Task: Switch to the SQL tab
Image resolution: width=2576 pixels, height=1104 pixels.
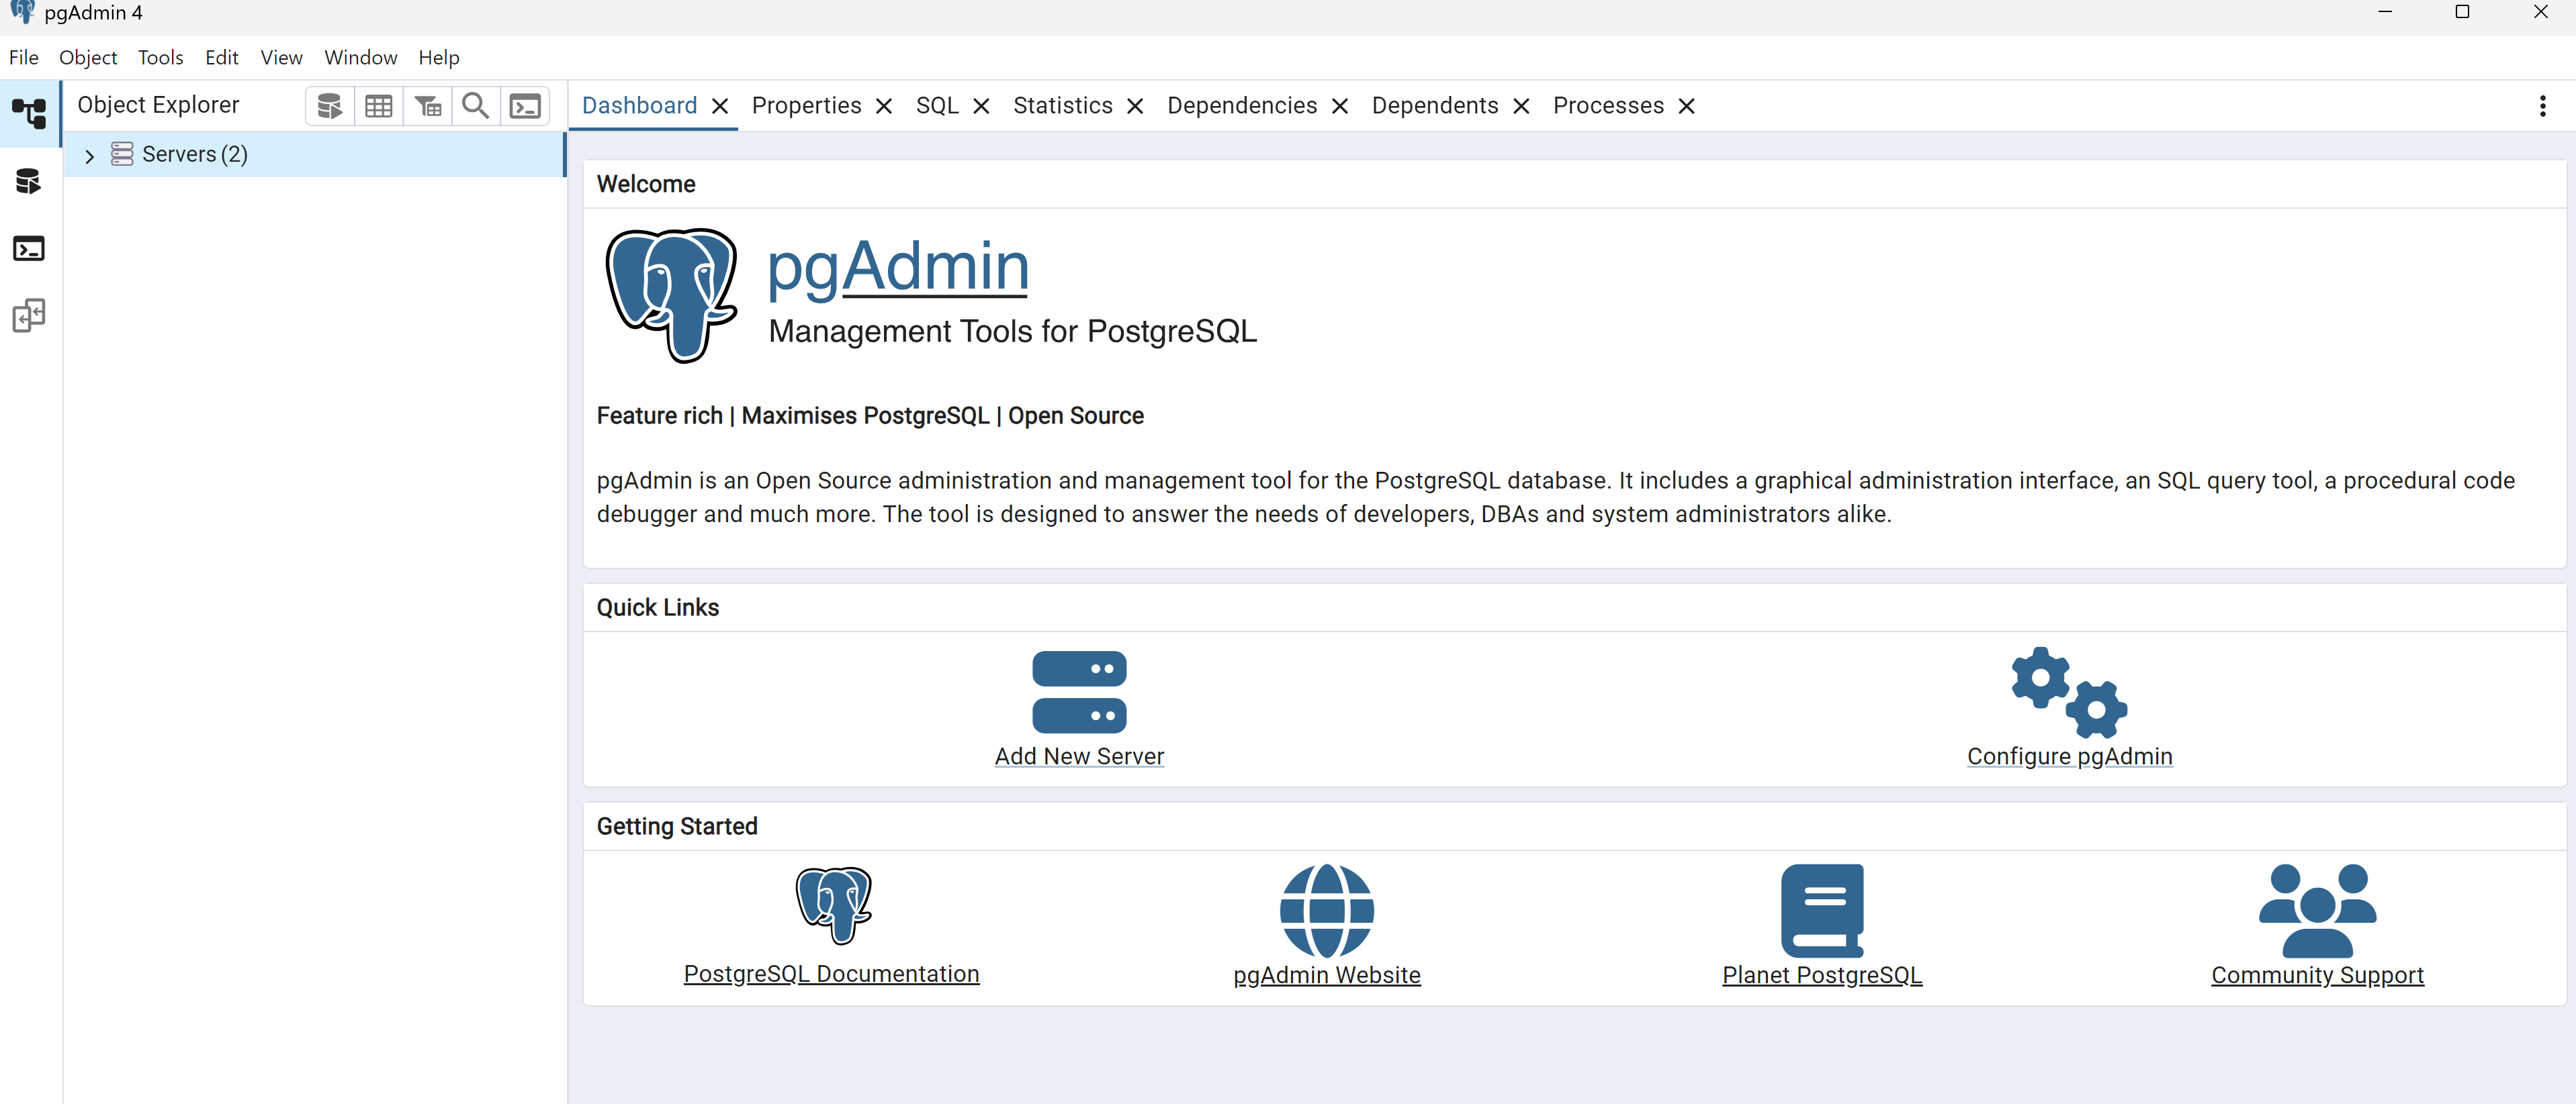Action: point(937,106)
